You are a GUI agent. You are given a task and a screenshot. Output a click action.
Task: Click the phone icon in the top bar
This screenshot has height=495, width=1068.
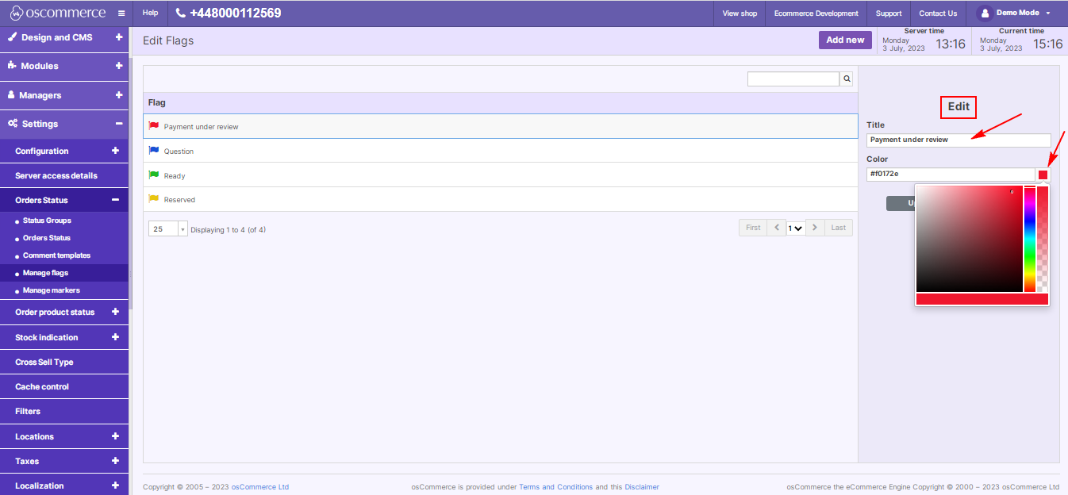(181, 12)
